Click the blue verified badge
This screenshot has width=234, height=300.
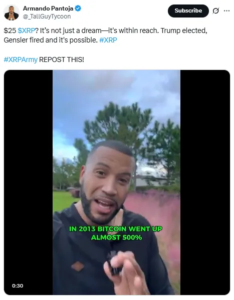(x=78, y=8)
